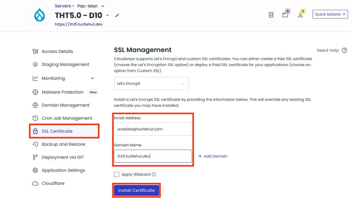Expand the Monitoring sidebar section

point(92,78)
